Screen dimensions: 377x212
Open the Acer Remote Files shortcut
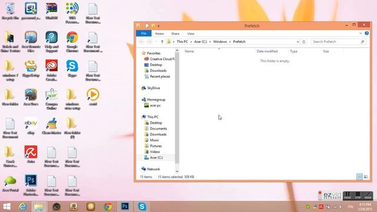[x=31, y=42]
